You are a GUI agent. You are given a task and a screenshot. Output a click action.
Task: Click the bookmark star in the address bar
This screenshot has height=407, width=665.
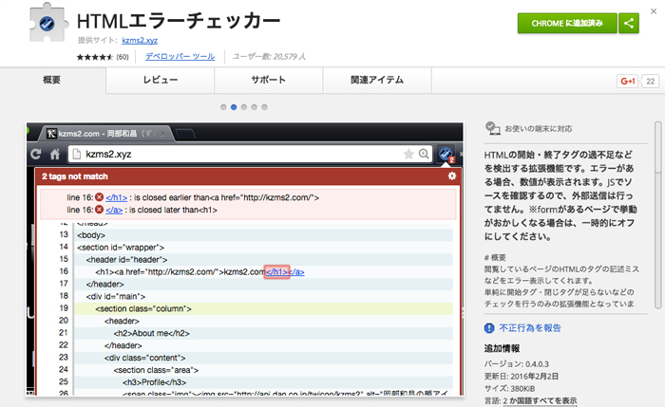[408, 154]
